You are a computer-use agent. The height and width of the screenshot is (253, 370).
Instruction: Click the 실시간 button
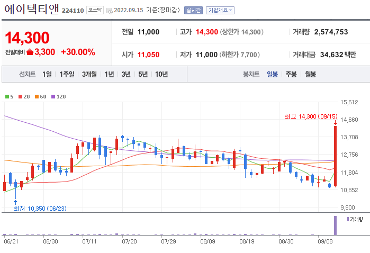pyautogui.click(x=193, y=10)
